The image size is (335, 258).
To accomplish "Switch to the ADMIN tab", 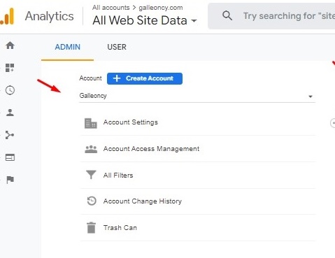I will click(68, 47).
